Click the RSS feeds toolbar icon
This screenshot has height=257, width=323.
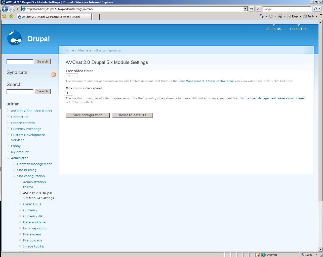point(271,16)
